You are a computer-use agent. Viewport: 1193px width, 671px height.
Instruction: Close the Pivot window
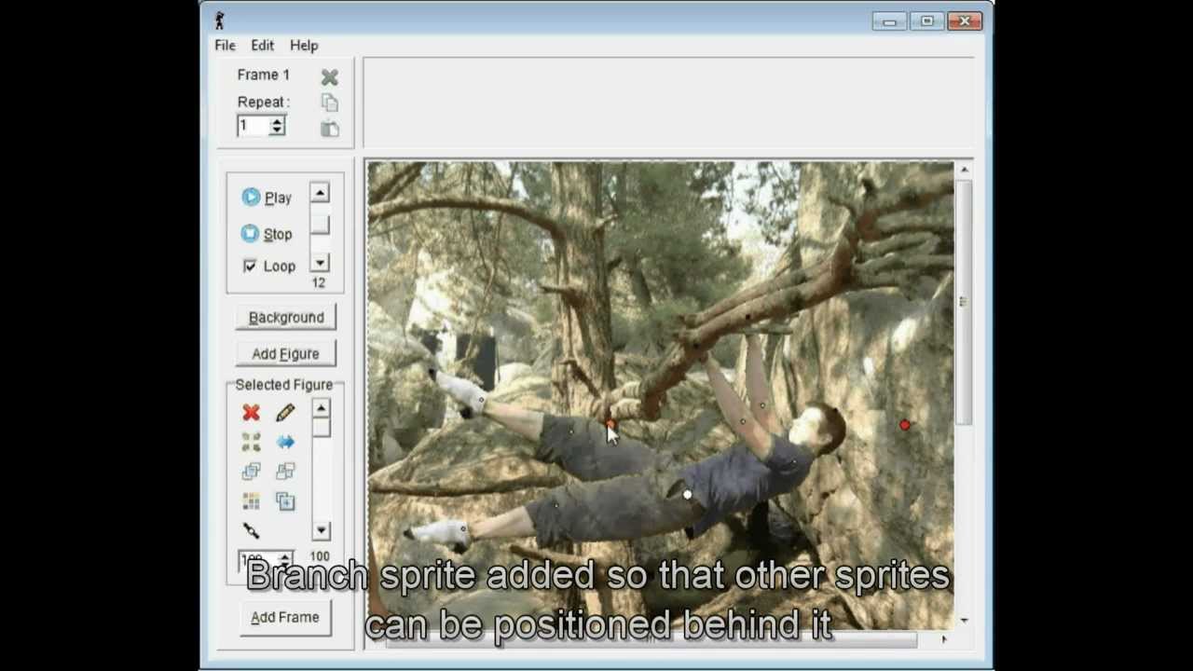(x=964, y=21)
